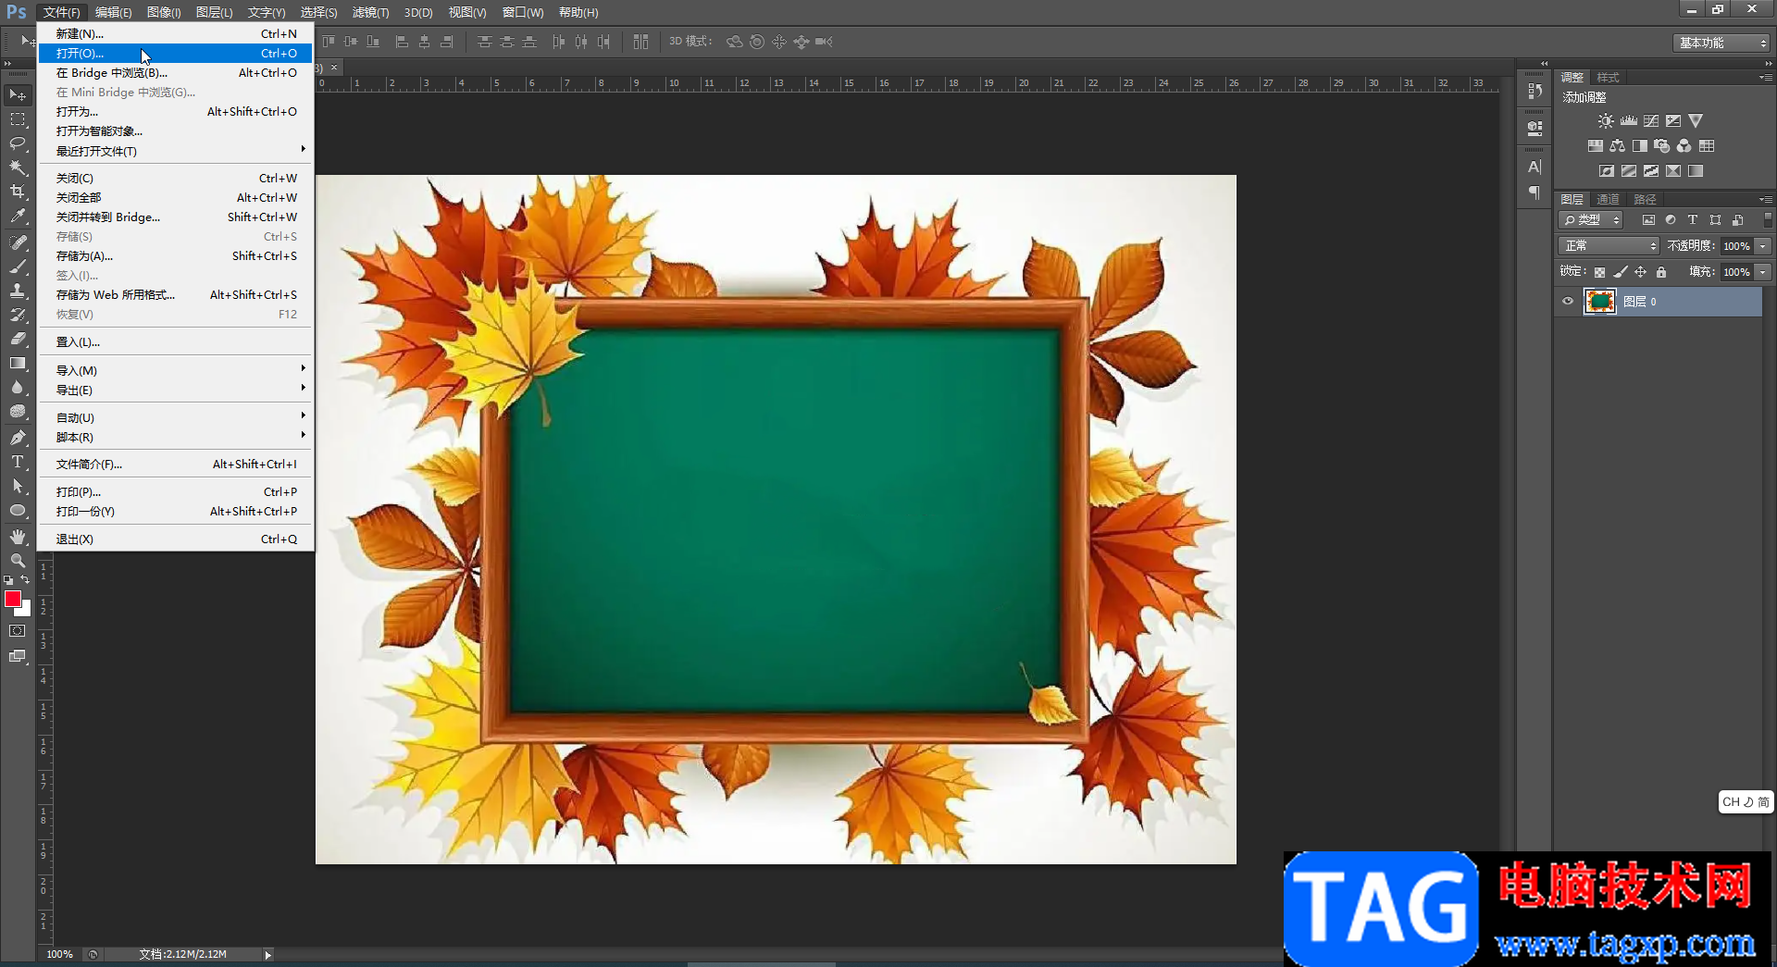Select the History Brush tool
The image size is (1777, 967).
(18, 315)
